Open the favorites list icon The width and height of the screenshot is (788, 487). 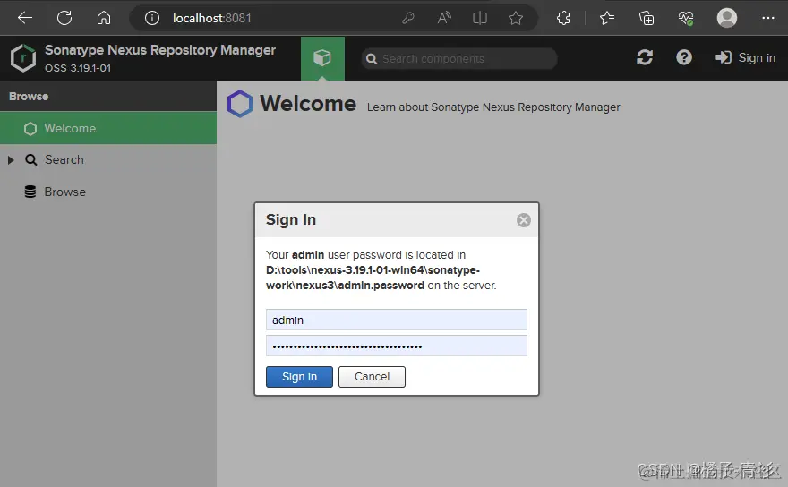point(606,18)
